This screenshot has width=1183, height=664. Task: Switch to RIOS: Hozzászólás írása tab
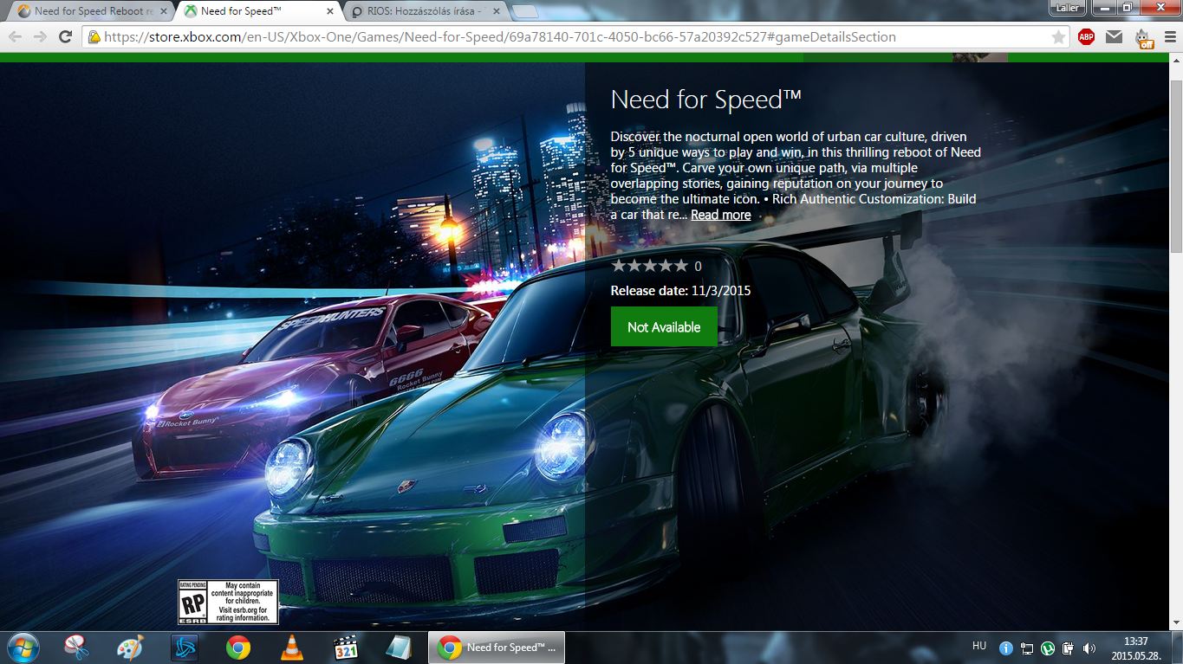coord(425,11)
